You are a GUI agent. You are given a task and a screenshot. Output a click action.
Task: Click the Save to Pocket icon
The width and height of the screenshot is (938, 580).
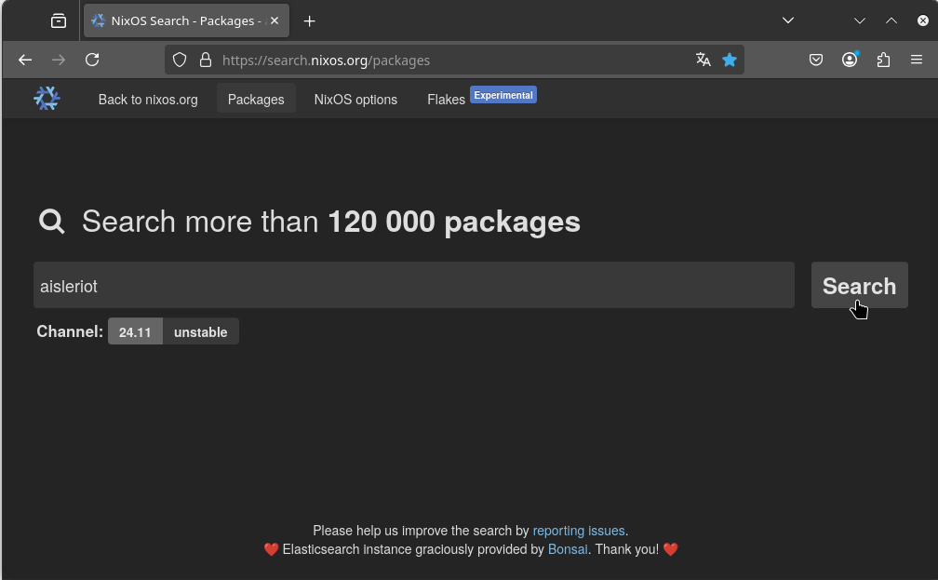tap(816, 60)
